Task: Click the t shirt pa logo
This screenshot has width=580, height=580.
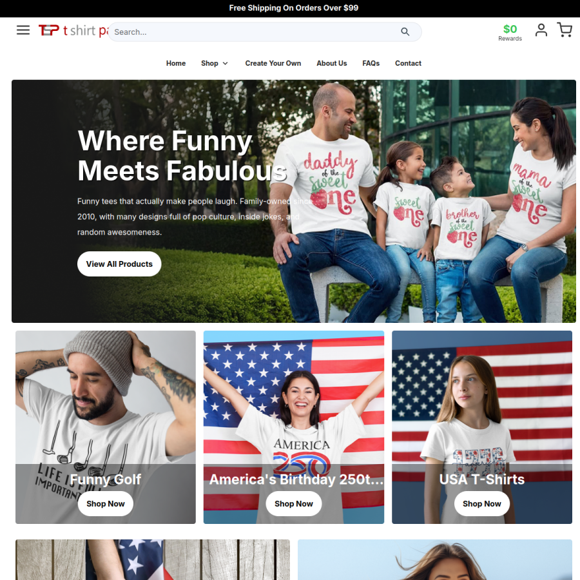Action: click(73, 31)
